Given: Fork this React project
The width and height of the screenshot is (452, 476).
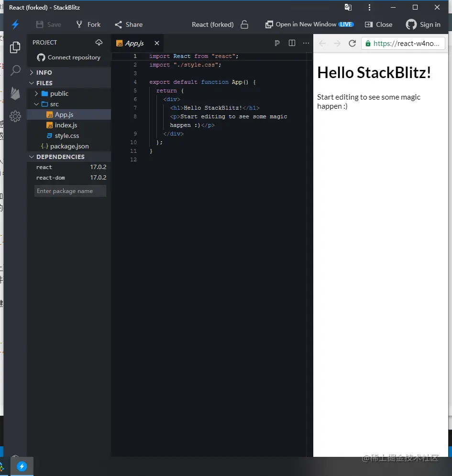Looking at the screenshot, I should pos(88,24).
